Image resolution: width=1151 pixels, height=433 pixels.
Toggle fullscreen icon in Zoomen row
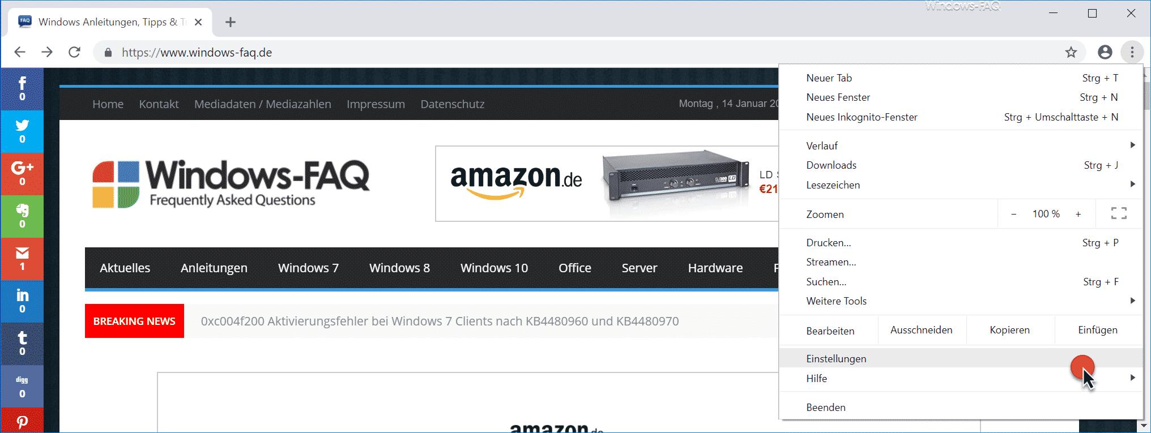click(1119, 213)
